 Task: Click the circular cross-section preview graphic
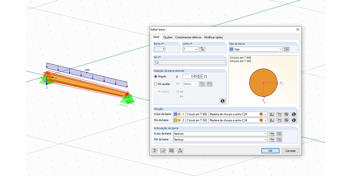tap(264, 83)
